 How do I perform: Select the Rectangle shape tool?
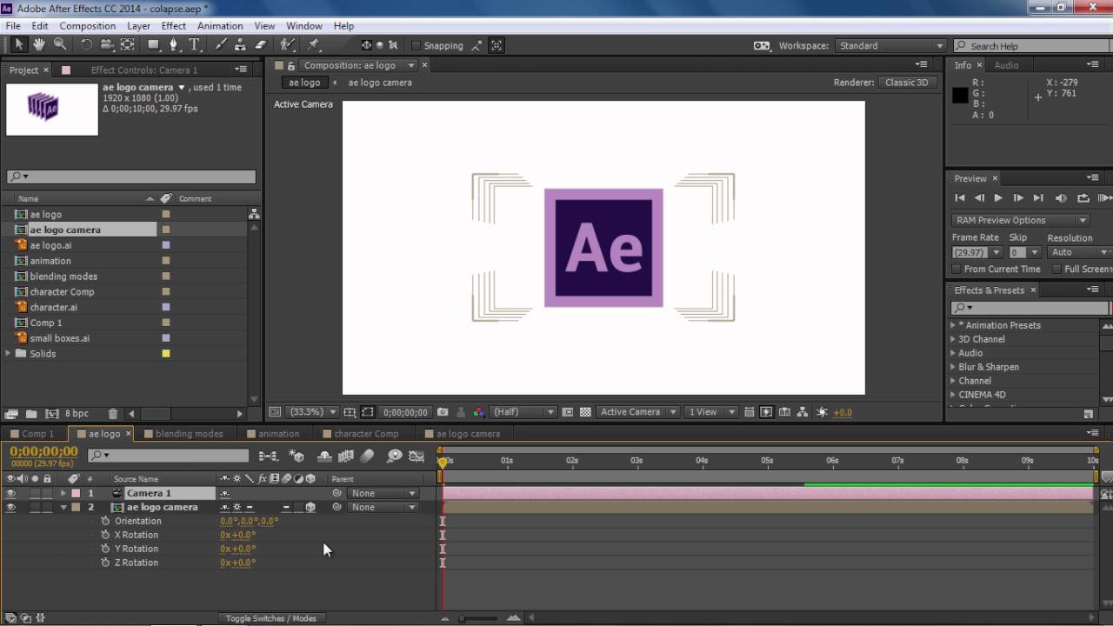pos(154,45)
